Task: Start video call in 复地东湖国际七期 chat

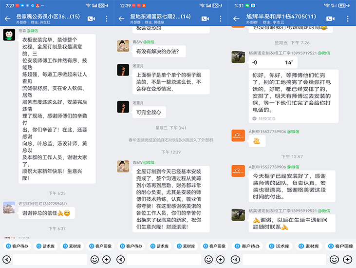Action: coord(205,19)
